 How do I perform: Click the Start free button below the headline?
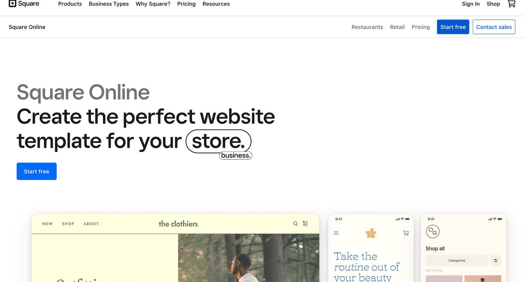click(x=37, y=171)
